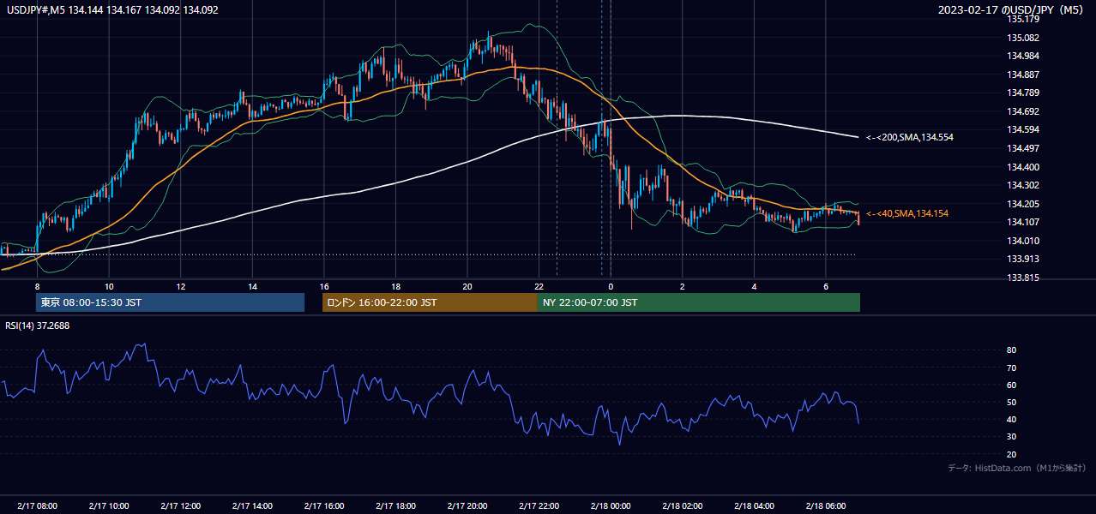Click the hour 22 tick label under price chart
The width and height of the screenshot is (1096, 514).
pos(539,286)
